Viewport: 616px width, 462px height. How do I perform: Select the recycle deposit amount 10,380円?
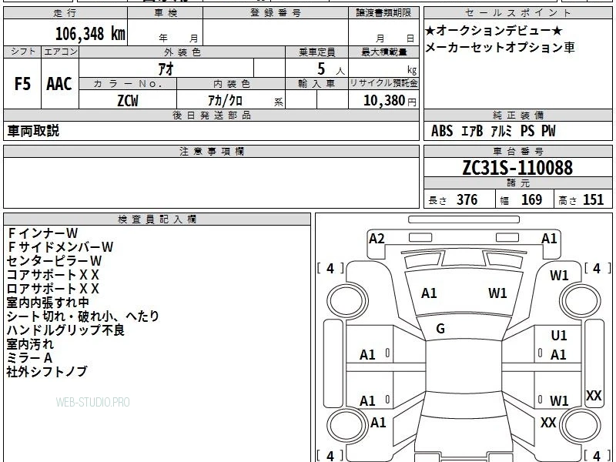390,101
